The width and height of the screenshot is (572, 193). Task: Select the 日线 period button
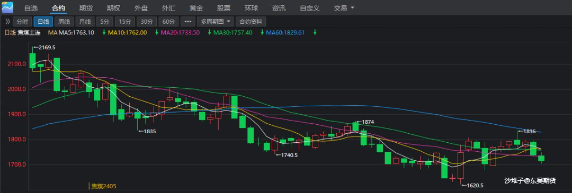(43, 22)
